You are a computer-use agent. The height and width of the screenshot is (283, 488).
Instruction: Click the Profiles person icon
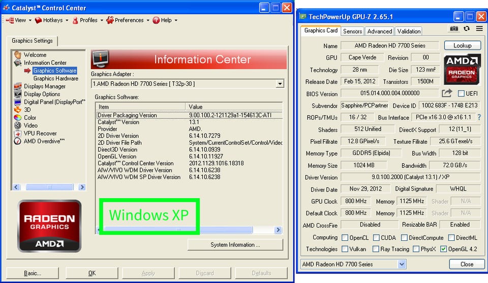(x=75, y=20)
